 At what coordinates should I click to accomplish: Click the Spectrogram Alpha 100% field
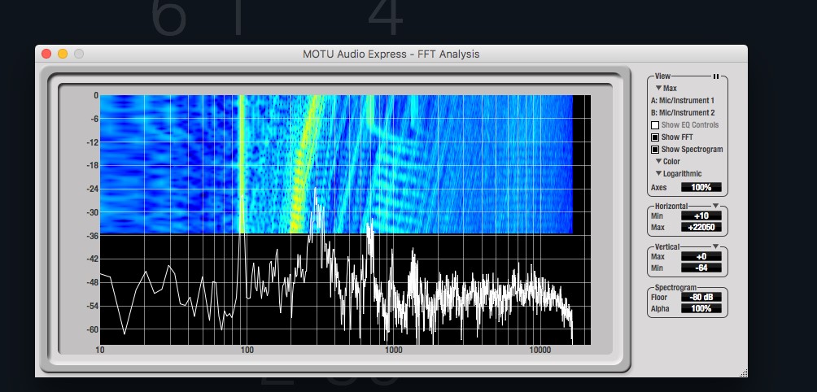[701, 308]
